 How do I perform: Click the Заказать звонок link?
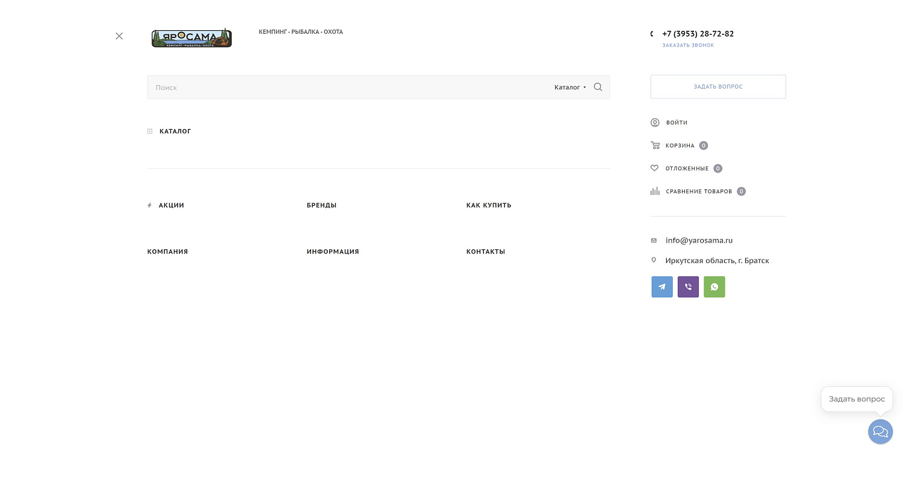pyautogui.click(x=688, y=45)
